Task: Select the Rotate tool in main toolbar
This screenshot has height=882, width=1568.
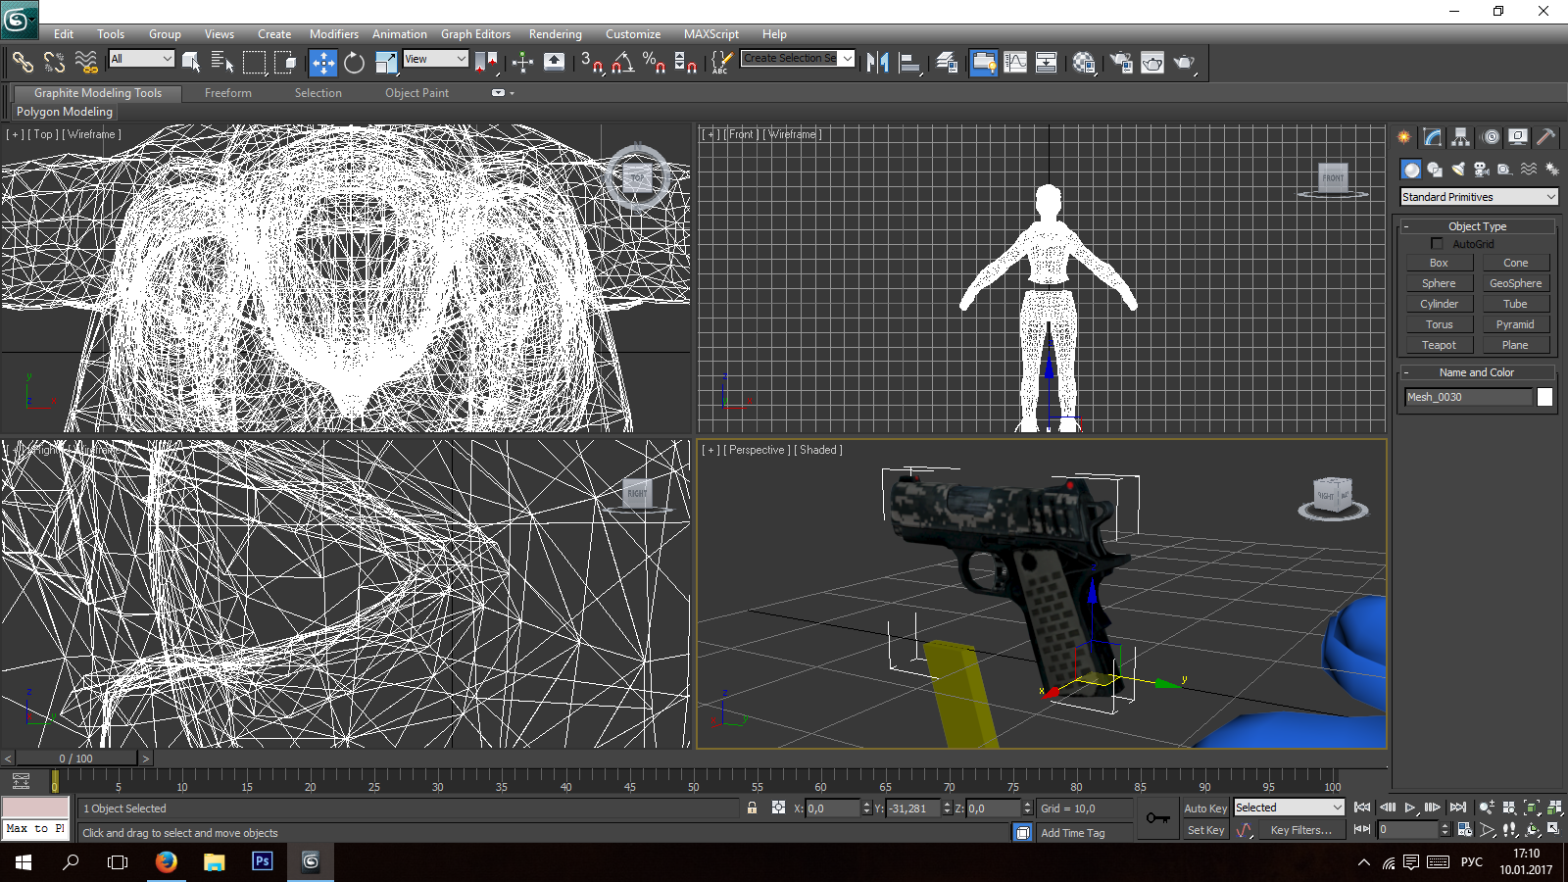Action: 354,63
